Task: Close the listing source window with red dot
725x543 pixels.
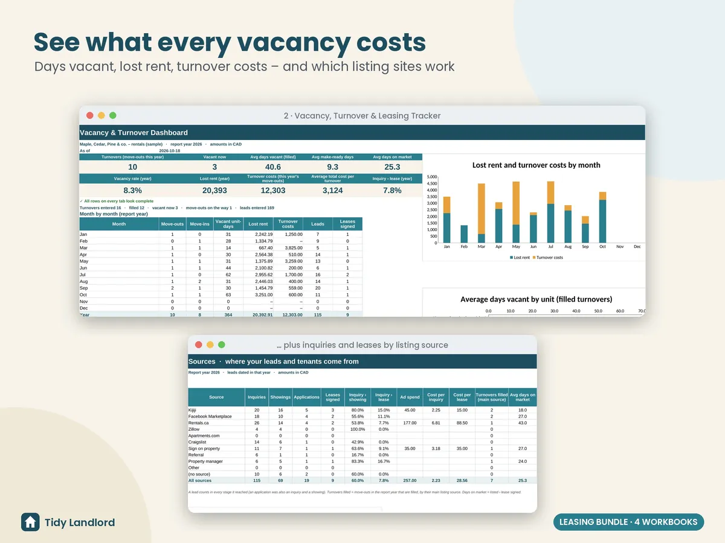Action: 198,345
